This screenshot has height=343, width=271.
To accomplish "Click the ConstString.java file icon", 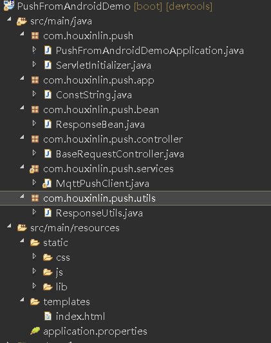I will 48,95.
